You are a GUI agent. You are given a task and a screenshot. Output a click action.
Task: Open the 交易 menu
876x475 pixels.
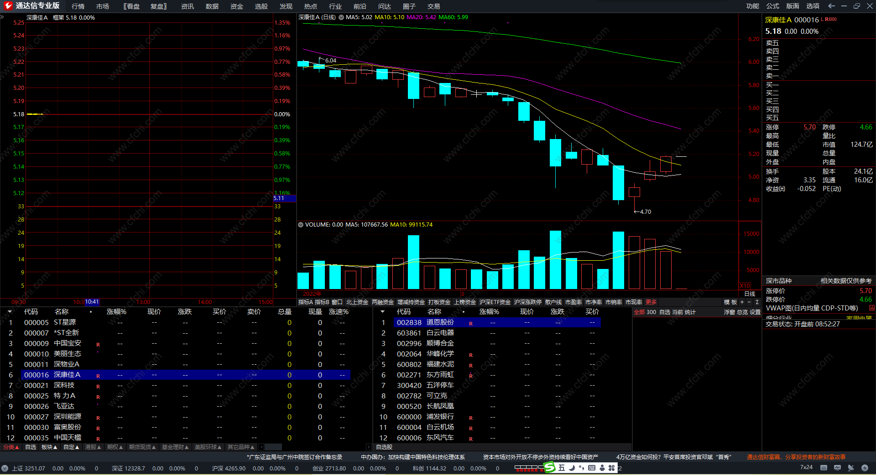pyautogui.click(x=434, y=6)
